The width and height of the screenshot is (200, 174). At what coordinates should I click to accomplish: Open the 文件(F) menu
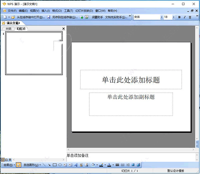tap(12, 11)
